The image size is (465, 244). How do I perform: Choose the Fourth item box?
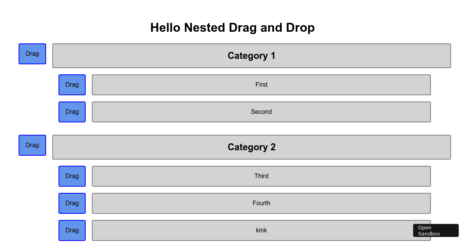[261, 203]
